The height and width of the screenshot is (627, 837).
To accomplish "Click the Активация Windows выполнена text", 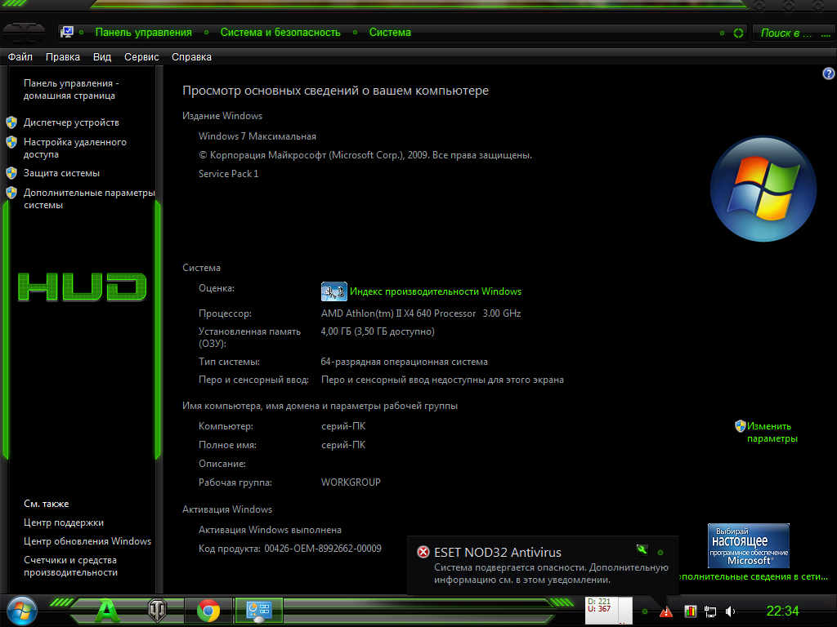I will [270, 530].
